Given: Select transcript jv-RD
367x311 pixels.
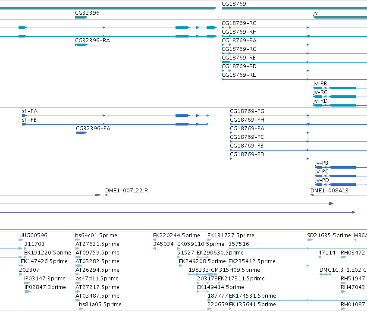Looking at the screenshot, I should pos(320,101).
